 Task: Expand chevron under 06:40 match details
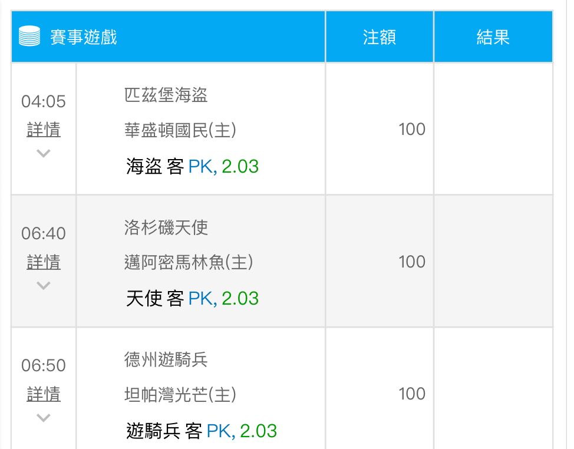[44, 286]
